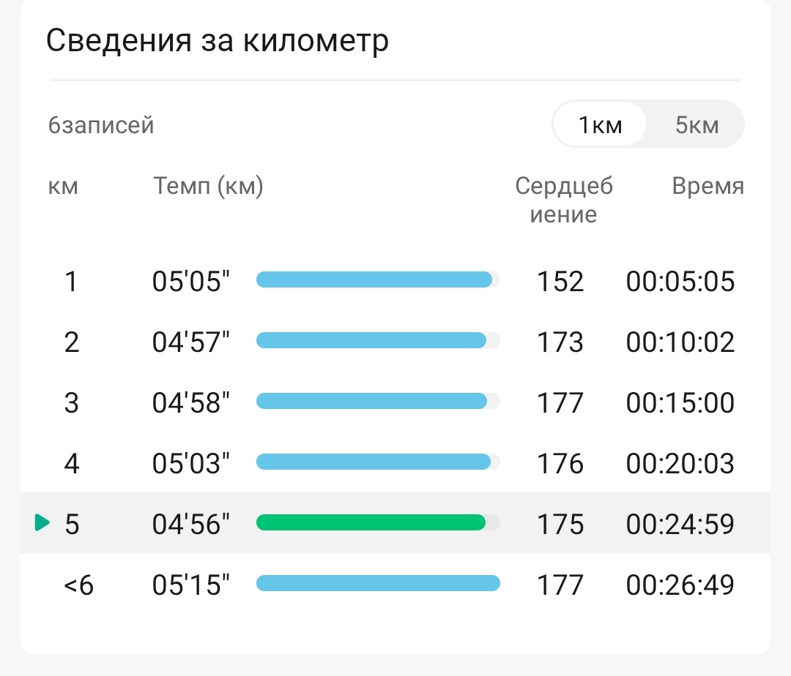The height and width of the screenshot is (676, 791).
Task: Select the last partial <6 kilometer row
Action: click(x=395, y=585)
